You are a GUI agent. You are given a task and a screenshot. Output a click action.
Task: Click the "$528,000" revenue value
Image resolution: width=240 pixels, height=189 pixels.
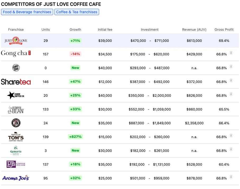coord(194,164)
